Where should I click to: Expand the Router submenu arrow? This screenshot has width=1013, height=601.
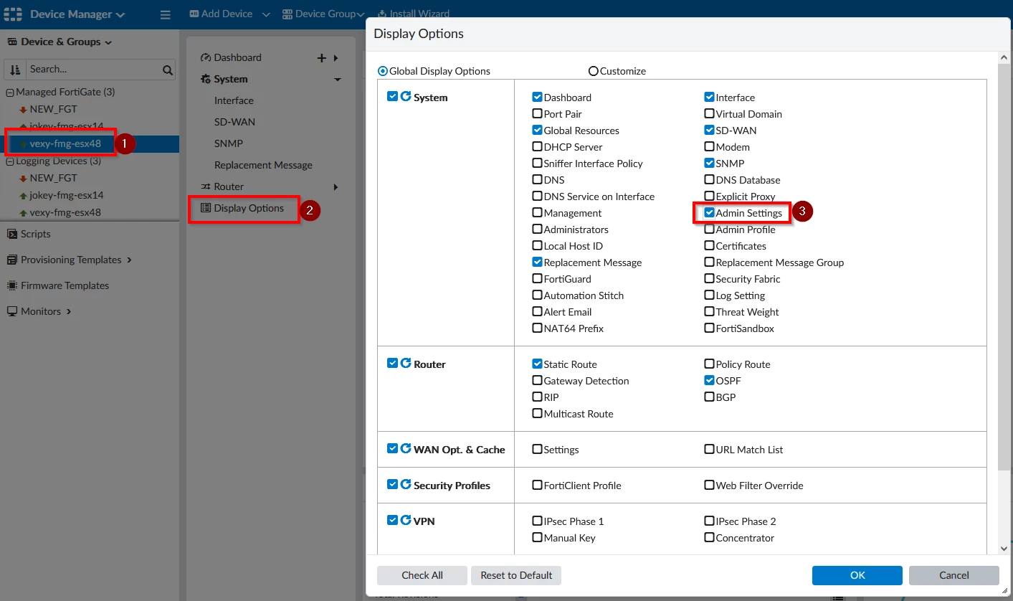tap(336, 187)
